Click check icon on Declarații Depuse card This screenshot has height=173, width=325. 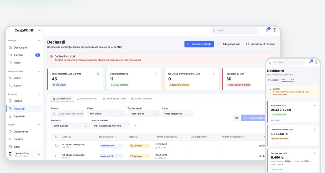[x=156, y=74]
